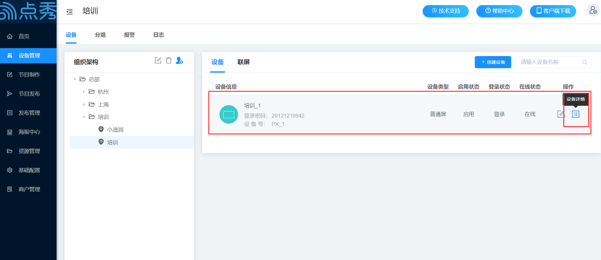601x260 pixels.
Task: Click the 客户端下载 button
Action: click(553, 11)
